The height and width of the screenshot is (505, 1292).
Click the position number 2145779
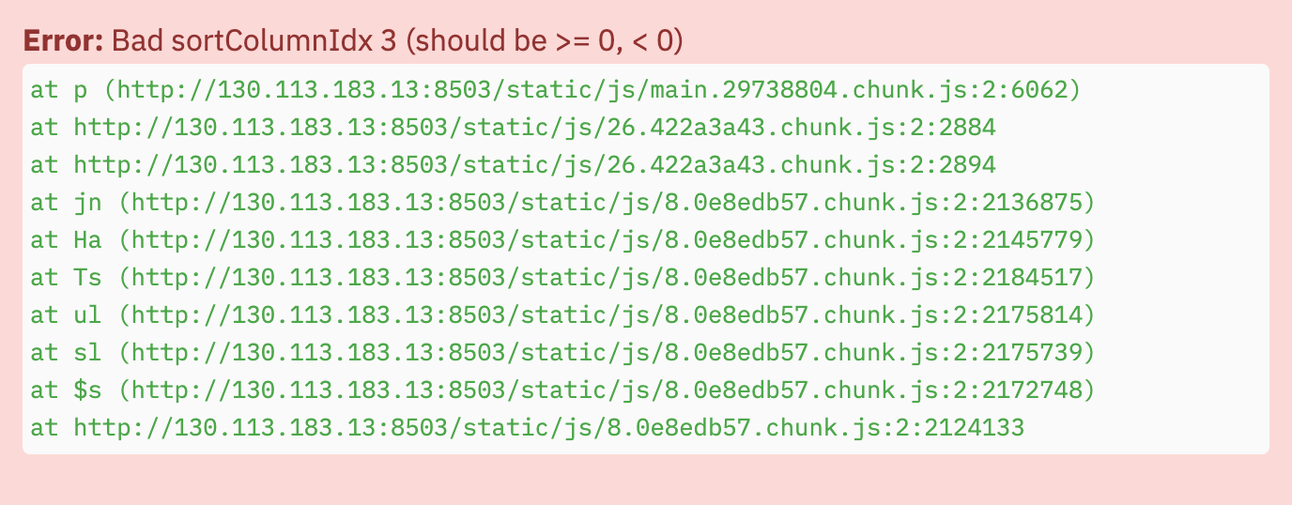[x=1031, y=241]
